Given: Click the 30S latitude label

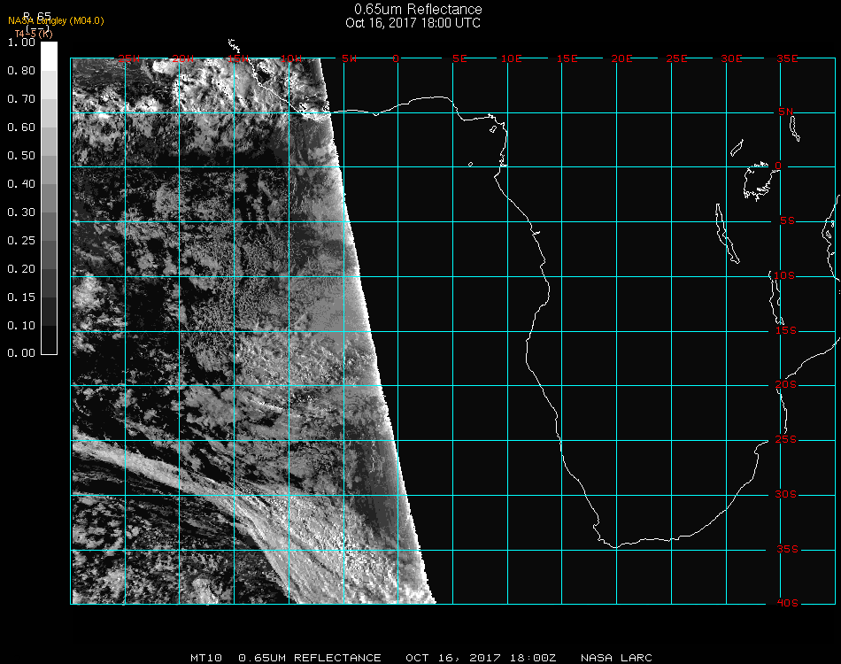Looking at the screenshot, I should [786, 495].
